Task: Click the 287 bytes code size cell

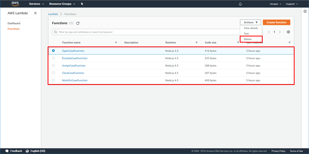Action: 211,73
